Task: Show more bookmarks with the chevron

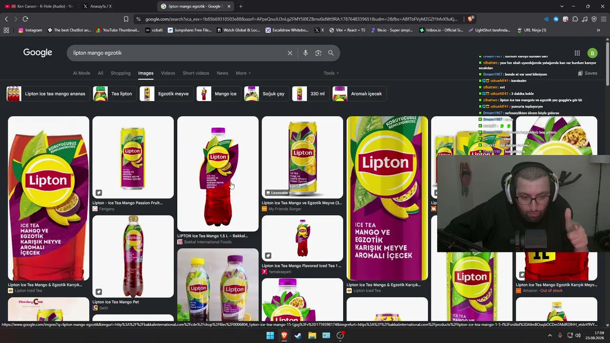Action: coord(599,30)
